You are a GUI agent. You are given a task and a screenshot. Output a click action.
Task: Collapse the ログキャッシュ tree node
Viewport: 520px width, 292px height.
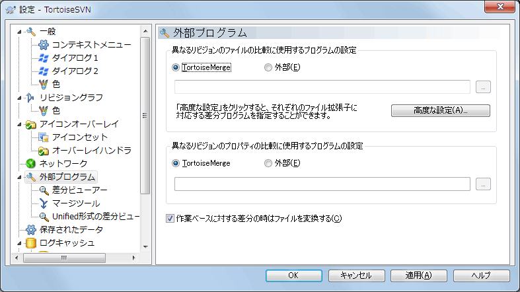(19, 243)
